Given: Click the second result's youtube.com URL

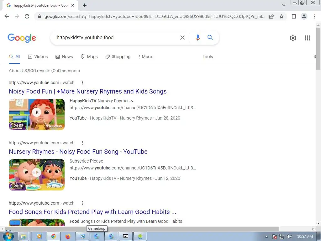Looking at the screenshot, I should [x=42, y=143].
